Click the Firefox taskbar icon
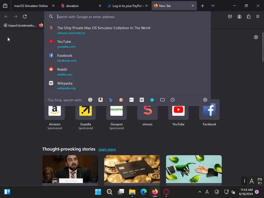 point(155,192)
